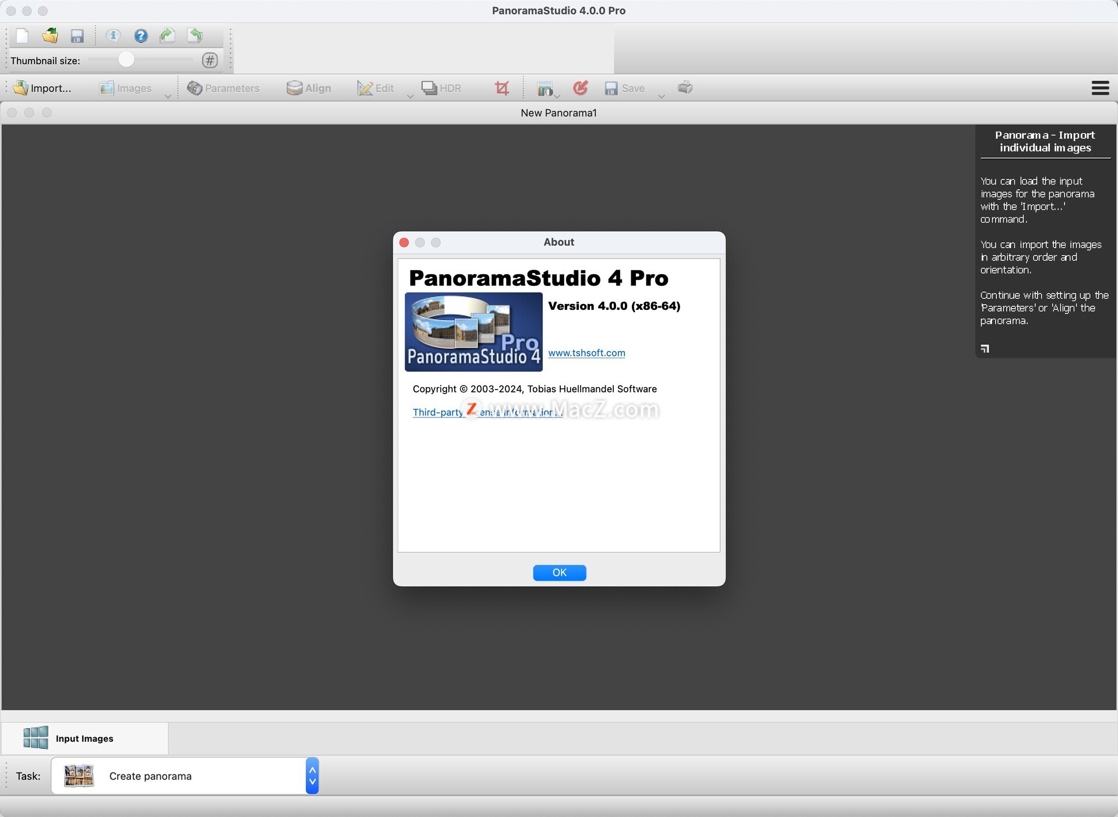
Task: Click the Edit toolbar button
Action: (x=376, y=88)
